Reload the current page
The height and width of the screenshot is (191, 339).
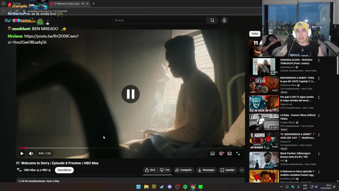16,11
